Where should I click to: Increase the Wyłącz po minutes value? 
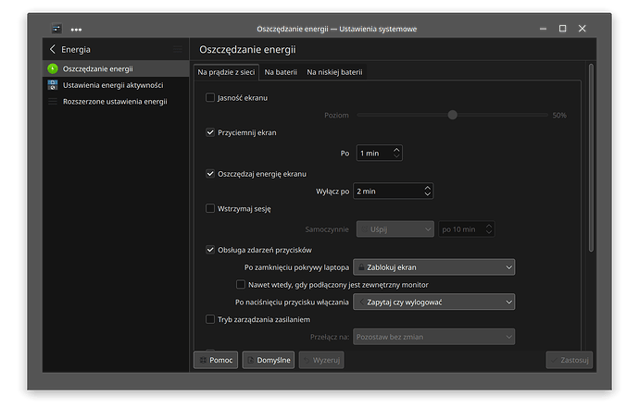click(x=428, y=188)
